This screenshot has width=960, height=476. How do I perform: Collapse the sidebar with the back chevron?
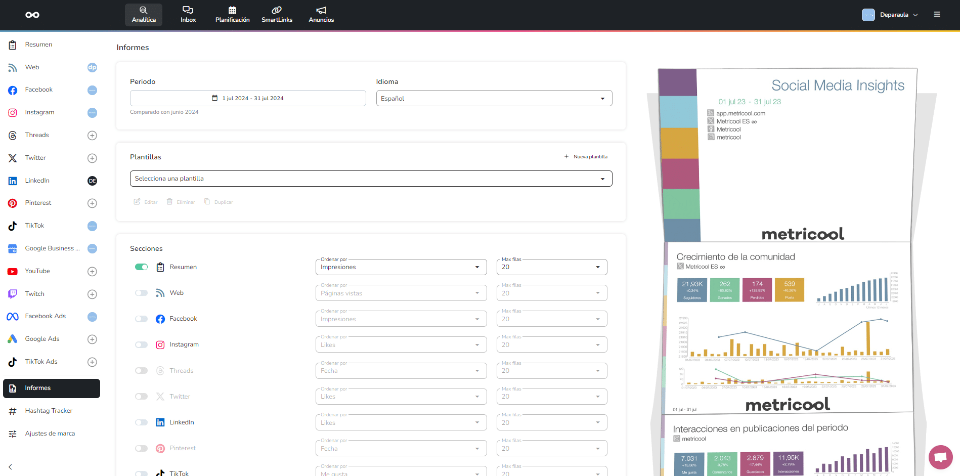(x=10, y=467)
